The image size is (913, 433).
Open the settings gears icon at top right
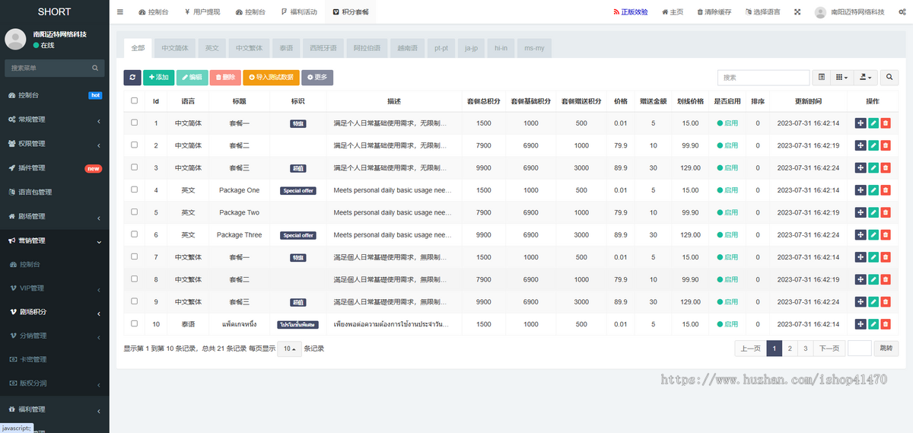[902, 12]
